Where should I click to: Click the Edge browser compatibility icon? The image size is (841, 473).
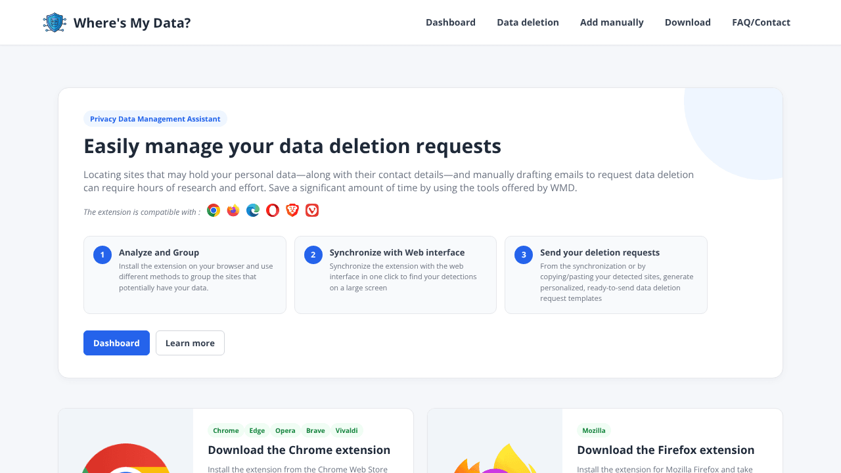point(253,210)
